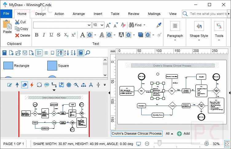Click the Paste clipboard icon
The height and width of the screenshot is (149, 231).
pos(7,24)
